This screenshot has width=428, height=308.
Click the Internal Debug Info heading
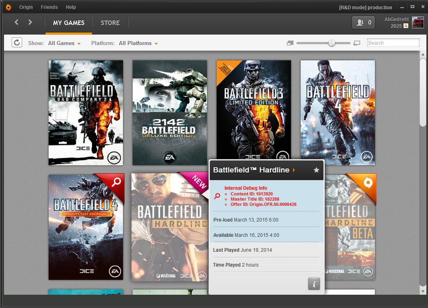point(246,188)
